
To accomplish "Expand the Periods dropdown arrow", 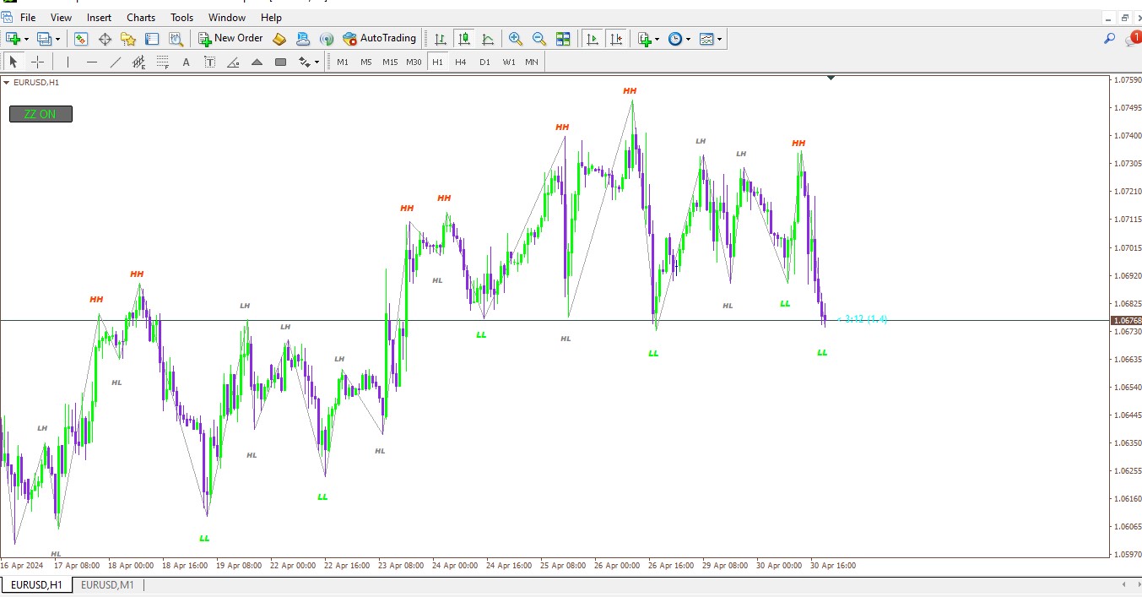I will point(688,39).
